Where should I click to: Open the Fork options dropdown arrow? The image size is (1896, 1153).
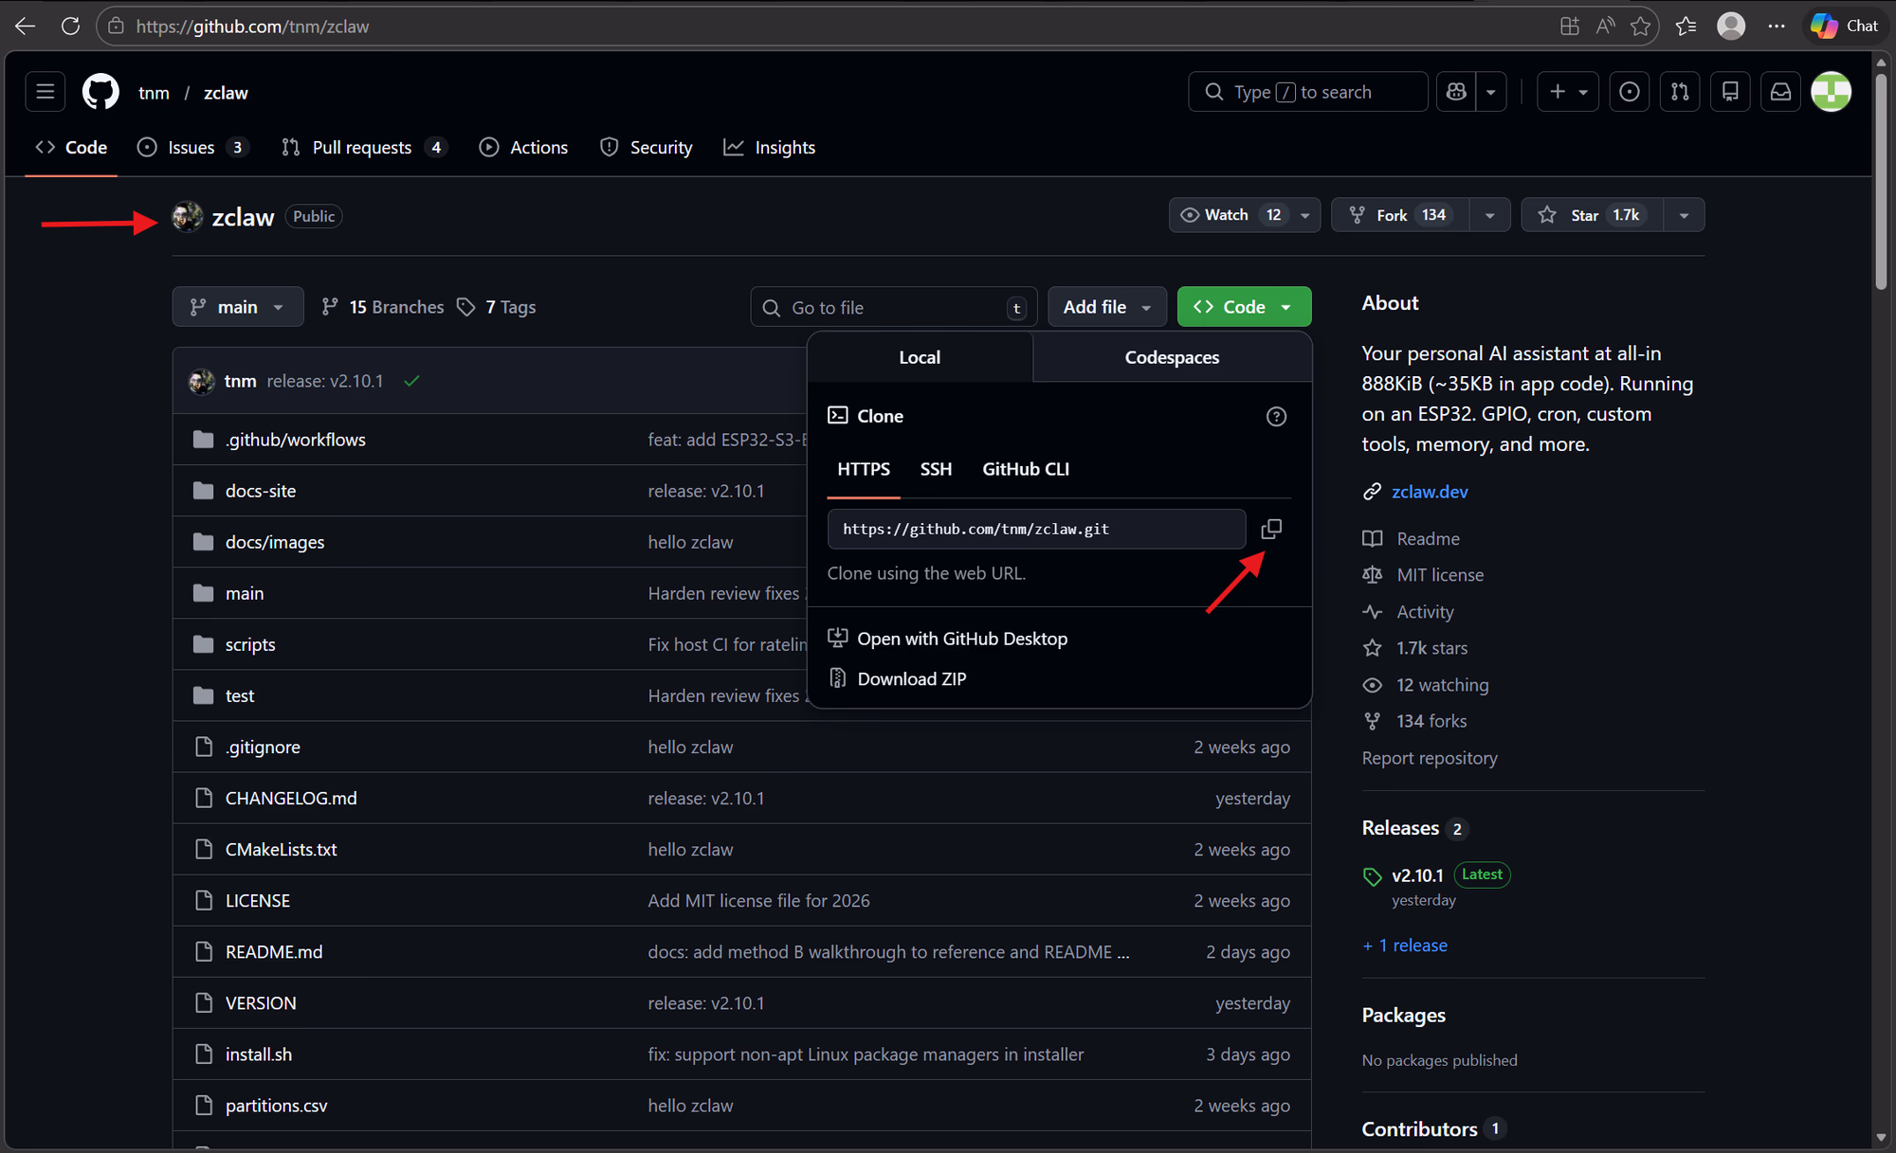(1489, 215)
